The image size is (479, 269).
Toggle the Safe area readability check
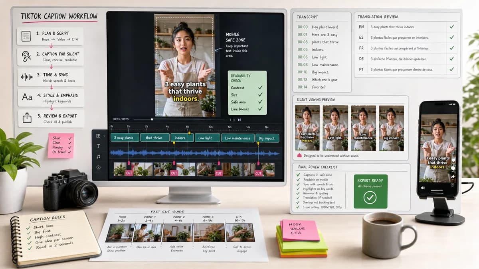260,102
